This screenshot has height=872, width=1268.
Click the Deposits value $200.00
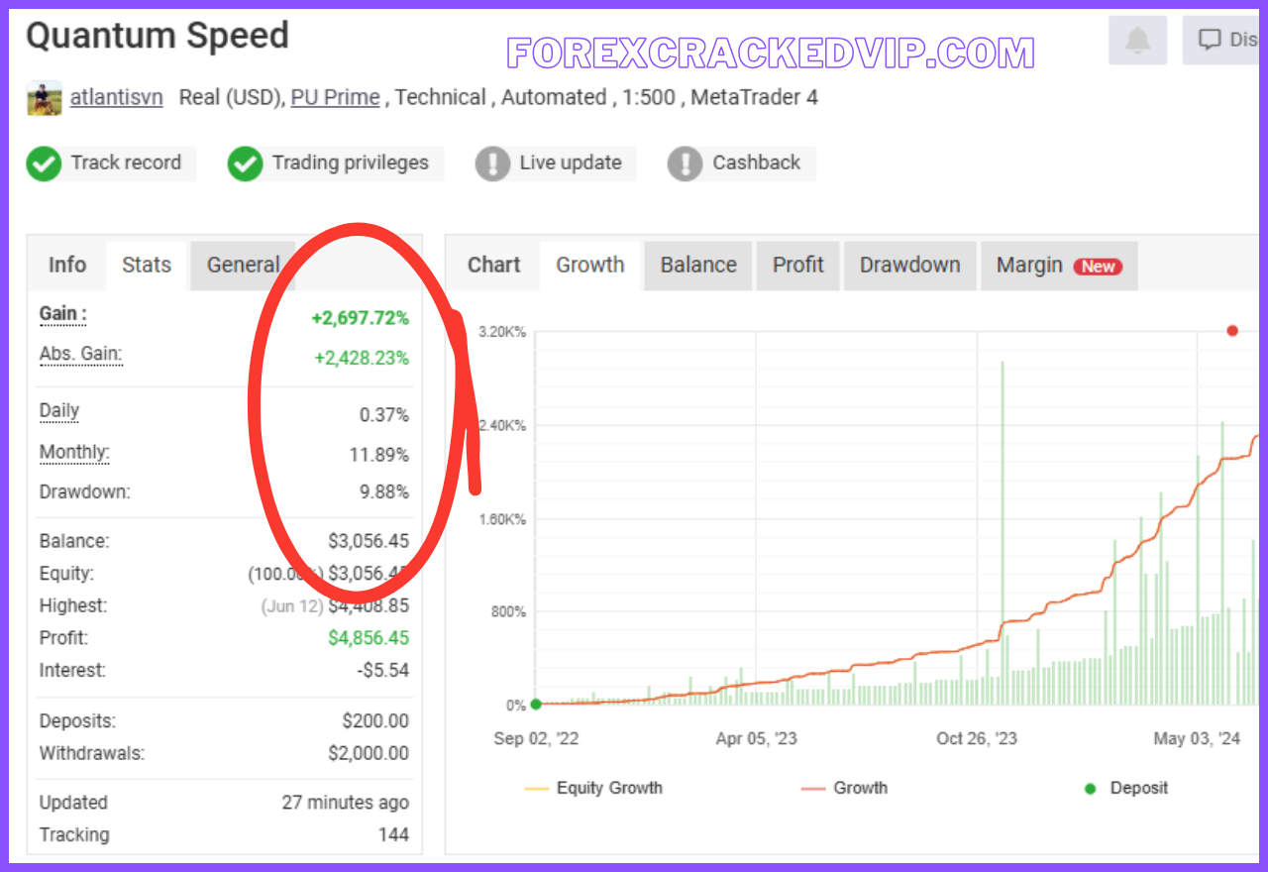375,721
